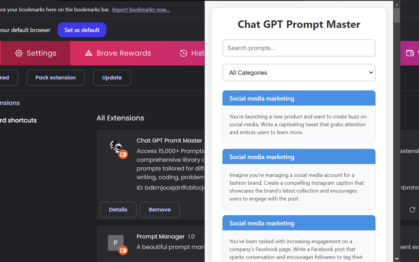Viewport: 419px width, 262px height.
Task: Open the All Categories dropdown
Action: [299, 73]
